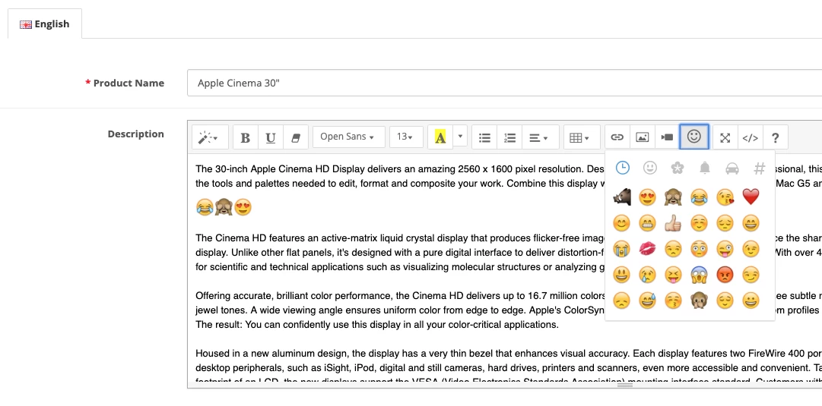The image size is (822, 406).
Task: Insert the lips kiss mark emoji
Action: 647,249
